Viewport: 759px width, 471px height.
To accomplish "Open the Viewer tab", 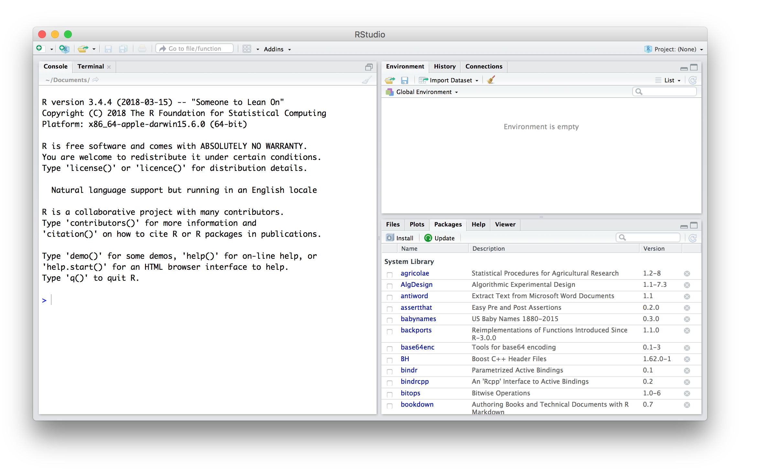I will point(505,225).
